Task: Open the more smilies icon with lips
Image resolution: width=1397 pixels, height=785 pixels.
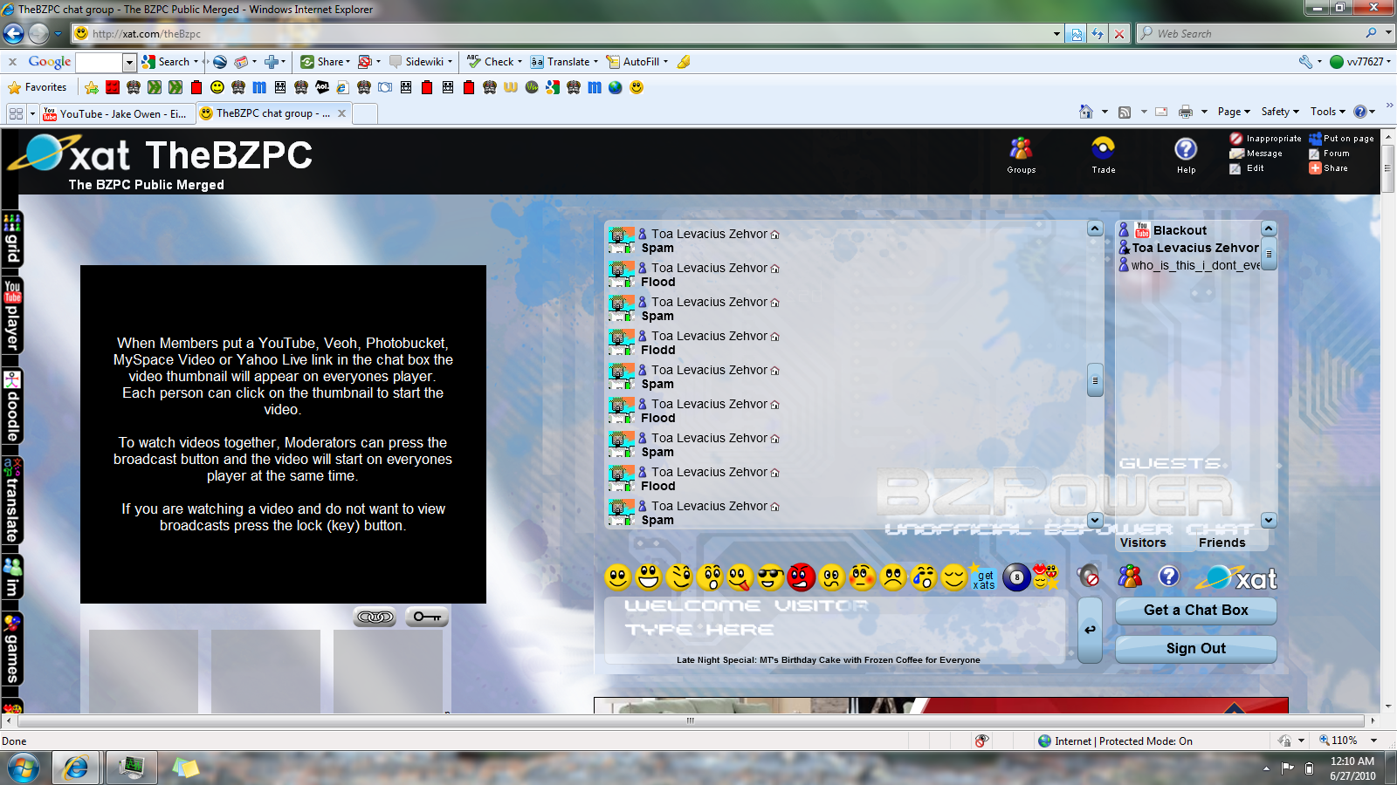Action: pos(1045,577)
